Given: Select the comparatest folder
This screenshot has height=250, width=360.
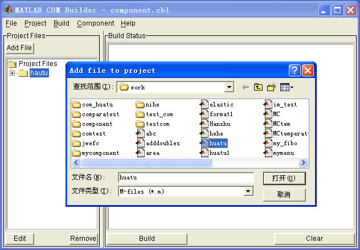Looking at the screenshot, I should tap(96, 114).
